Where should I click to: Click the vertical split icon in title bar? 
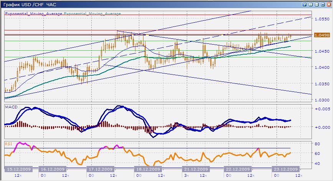[x=310, y=4]
